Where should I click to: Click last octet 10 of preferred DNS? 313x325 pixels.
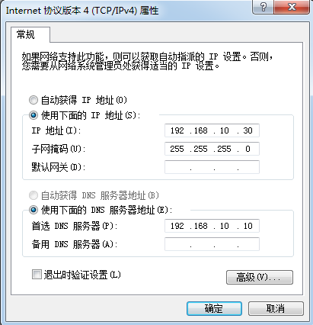(248, 226)
